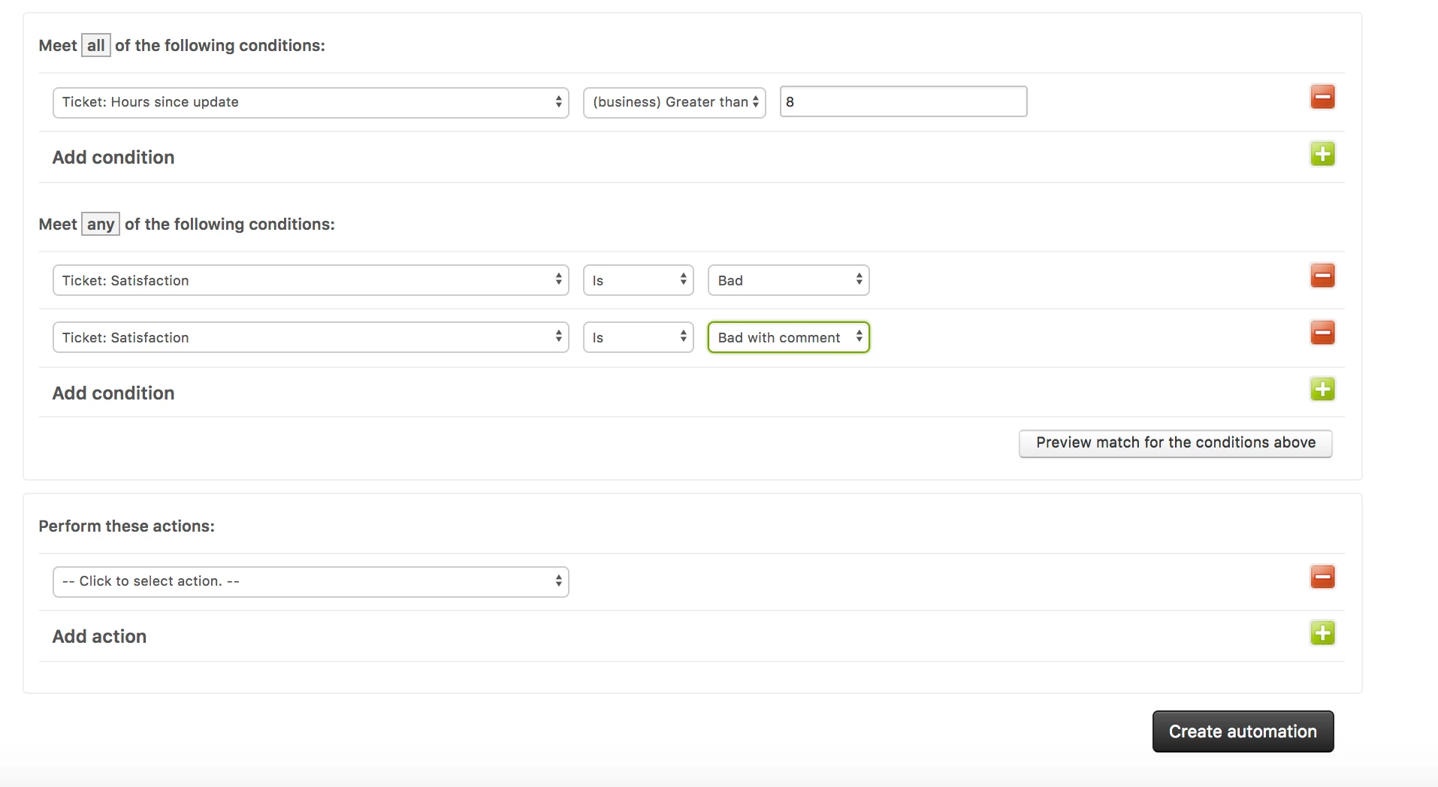Open the first Ticket: Satisfaction field dropdown
1438x787 pixels.
pos(310,280)
